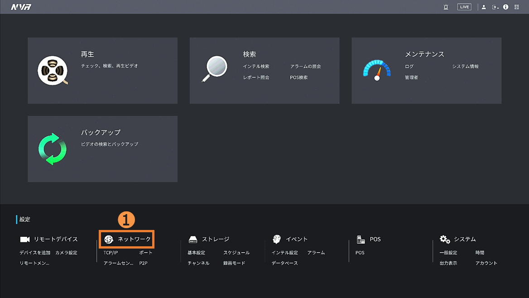Image resolution: width=529 pixels, height=298 pixels.
Task: Expand the logout dropdown menu
Action: coord(495,7)
